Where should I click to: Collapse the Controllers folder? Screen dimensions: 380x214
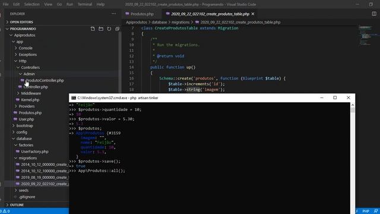tap(30, 67)
